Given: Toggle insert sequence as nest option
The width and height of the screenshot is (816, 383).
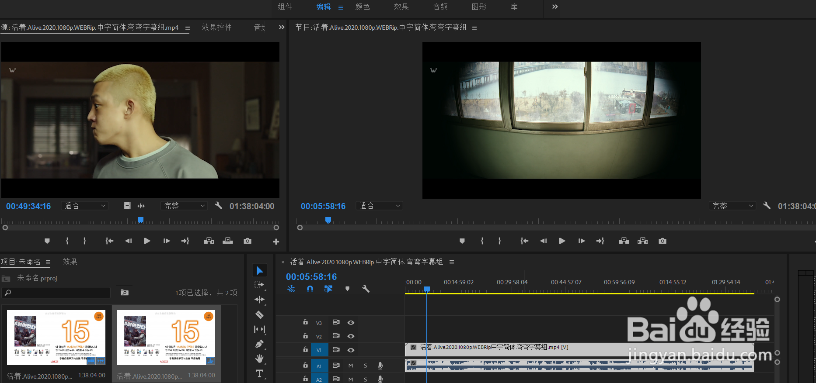Looking at the screenshot, I should pyautogui.click(x=291, y=289).
